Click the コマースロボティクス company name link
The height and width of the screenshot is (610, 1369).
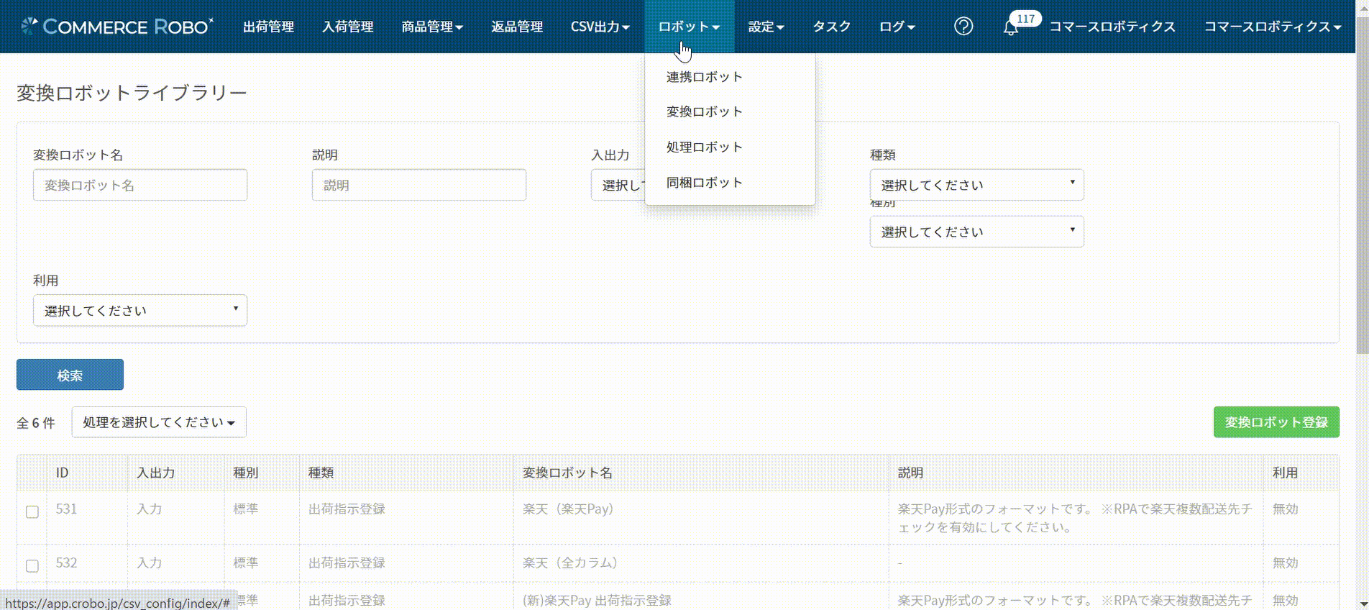click(1112, 27)
